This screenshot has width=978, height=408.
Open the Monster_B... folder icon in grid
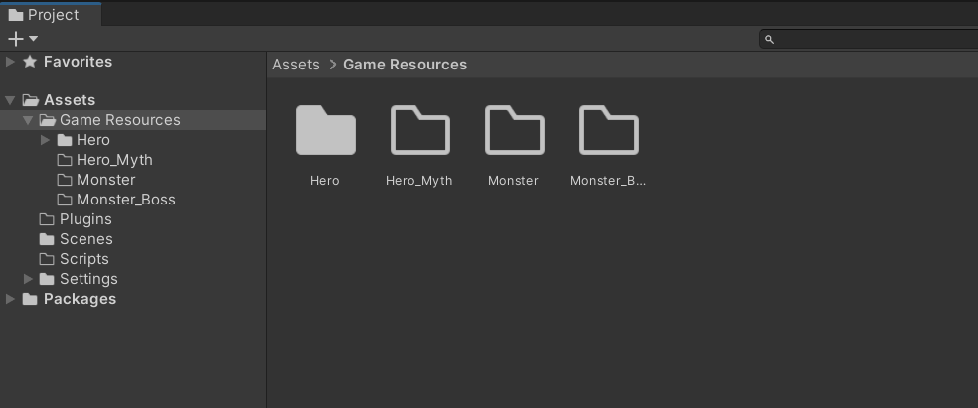point(608,130)
